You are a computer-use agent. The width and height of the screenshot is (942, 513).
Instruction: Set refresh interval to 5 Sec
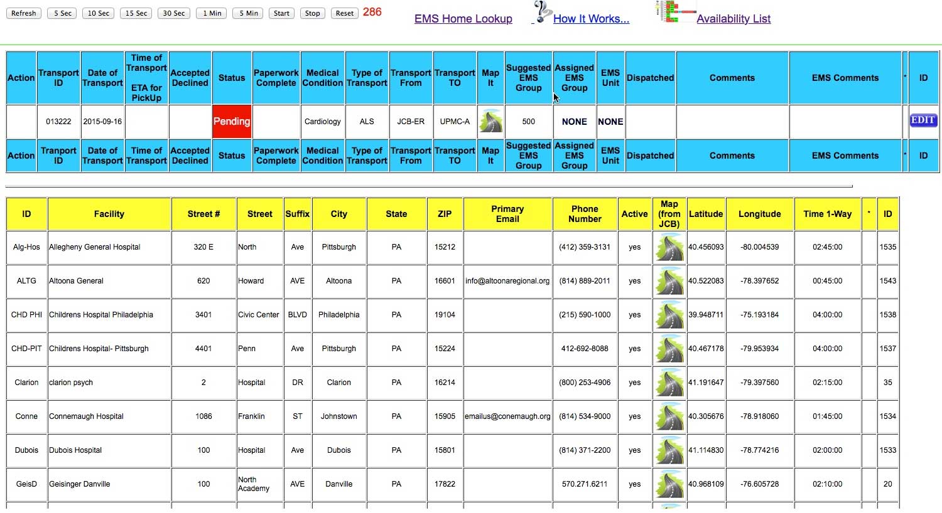[63, 13]
